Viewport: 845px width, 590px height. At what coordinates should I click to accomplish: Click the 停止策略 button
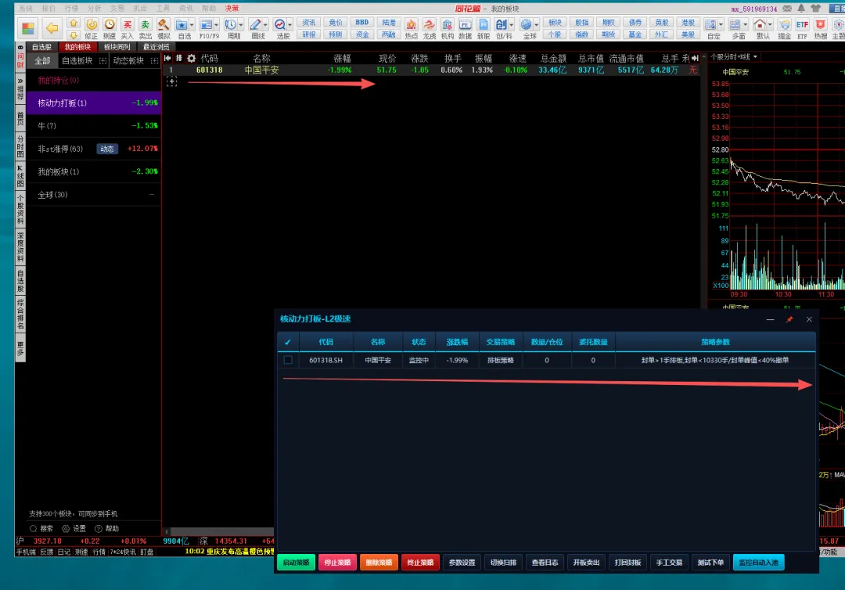[337, 563]
